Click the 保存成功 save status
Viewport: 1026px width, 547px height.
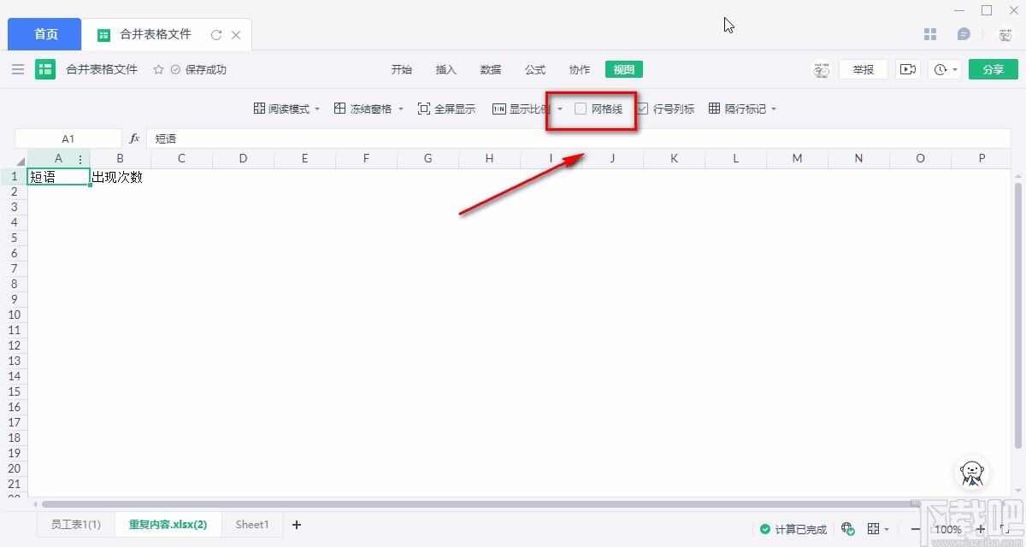pyautogui.click(x=198, y=69)
